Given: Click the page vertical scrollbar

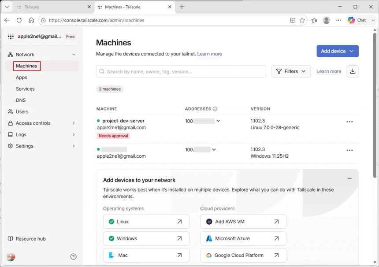Looking at the screenshot, I should click(x=375, y=105).
